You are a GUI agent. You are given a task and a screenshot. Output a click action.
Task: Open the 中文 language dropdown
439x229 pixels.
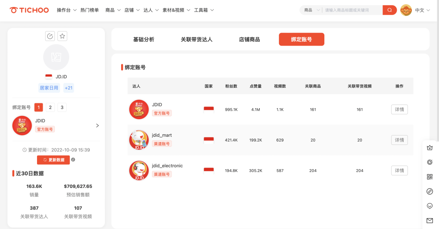(422, 10)
